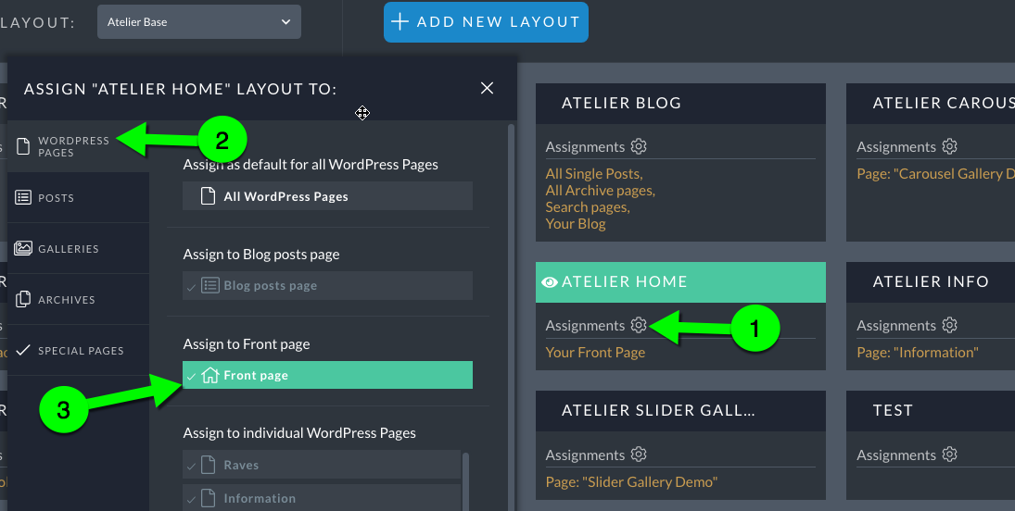The image size is (1015, 511).
Task: Select the WordPress Pages tab
Action: click(78, 146)
